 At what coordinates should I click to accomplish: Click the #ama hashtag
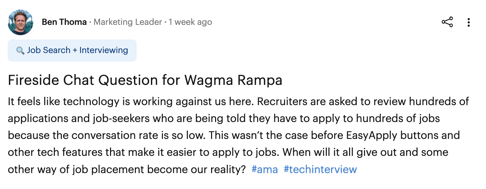265,169
